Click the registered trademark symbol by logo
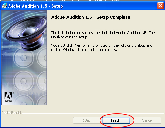This screenshot has width=165, height=128. [13, 93]
